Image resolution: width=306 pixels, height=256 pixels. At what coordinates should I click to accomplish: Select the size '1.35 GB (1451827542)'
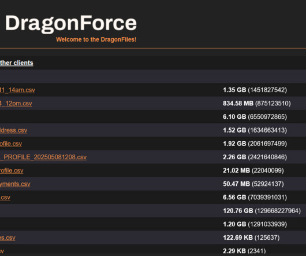[x=255, y=90]
